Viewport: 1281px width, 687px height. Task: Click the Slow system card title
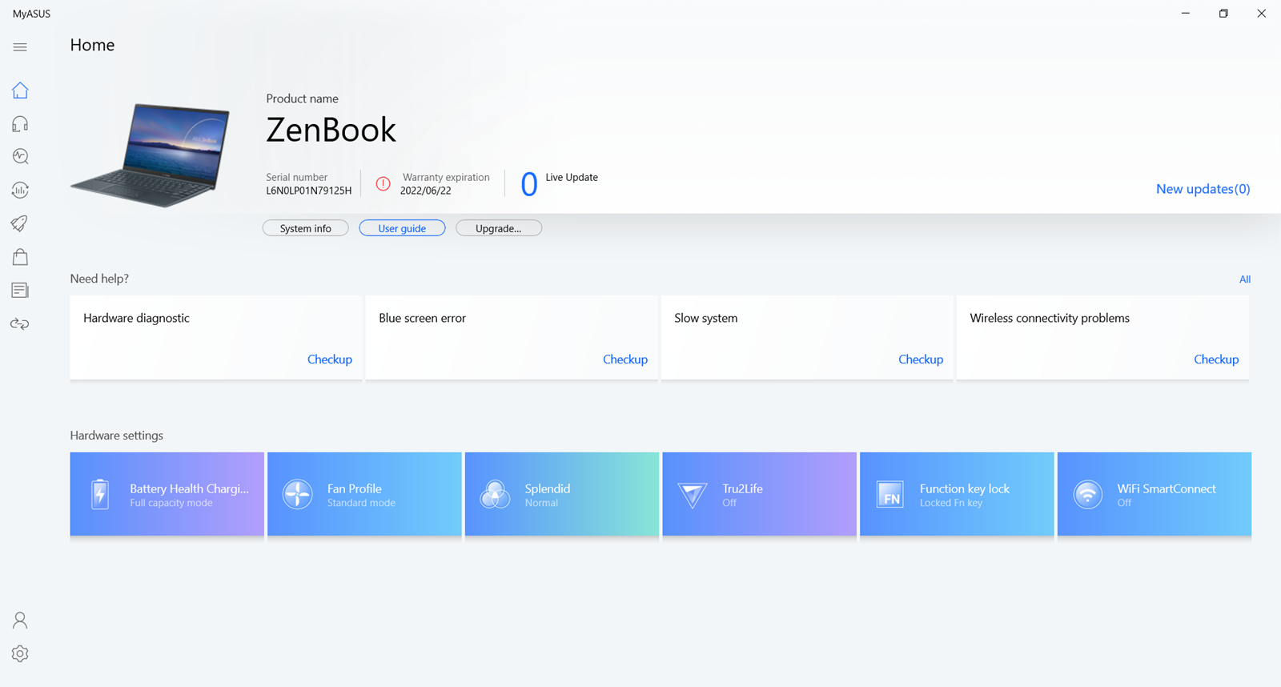705,318
